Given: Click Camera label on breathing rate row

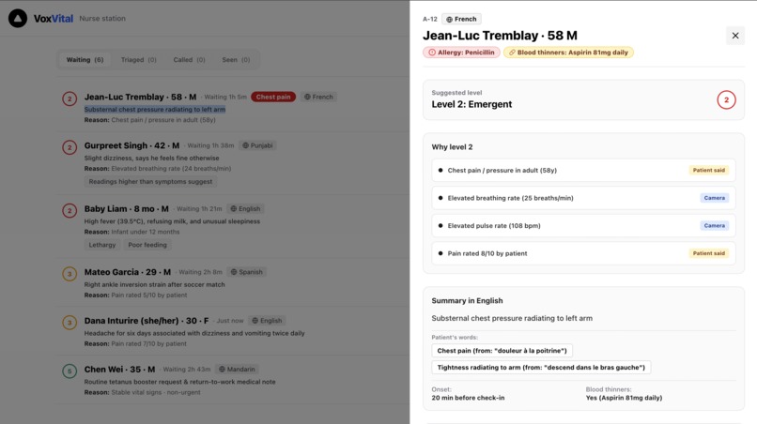Looking at the screenshot, I should (x=715, y=198).
